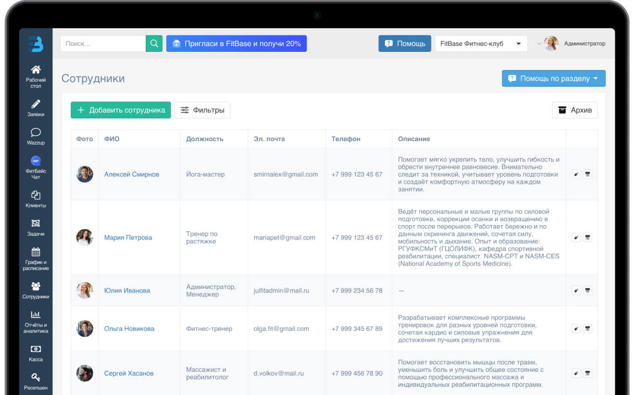The width and height of the screenshot is (633, 395).
Task: Click the Описание column header
Action: pos(414,138)
